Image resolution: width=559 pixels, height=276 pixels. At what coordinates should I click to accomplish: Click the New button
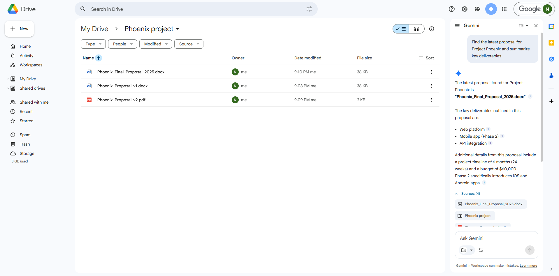click(x=20, y=29)
